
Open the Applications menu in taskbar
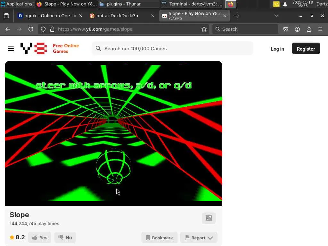point(17,4)
